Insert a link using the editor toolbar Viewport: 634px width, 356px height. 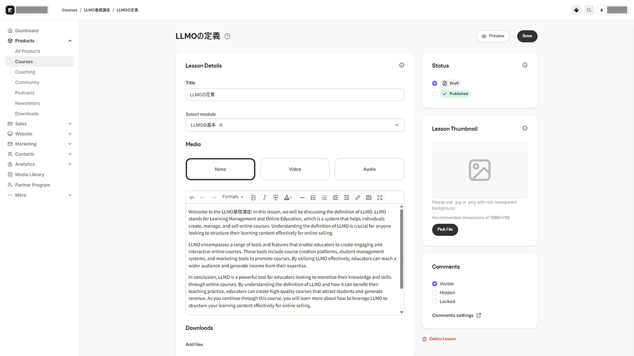tap(358, 197)
